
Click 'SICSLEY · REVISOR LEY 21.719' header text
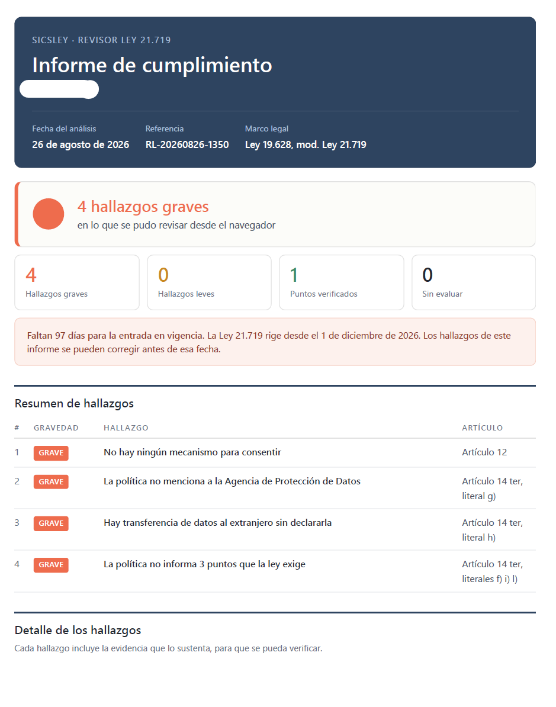[101, 40]
